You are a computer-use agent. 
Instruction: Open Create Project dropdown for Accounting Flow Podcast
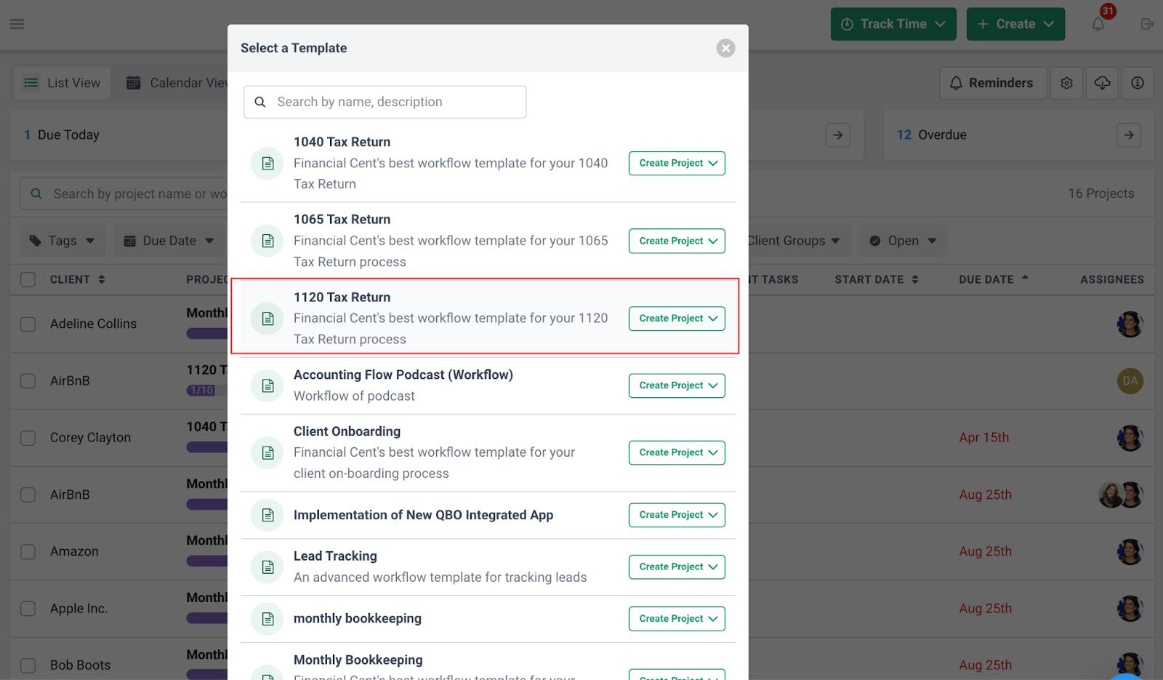677,385
